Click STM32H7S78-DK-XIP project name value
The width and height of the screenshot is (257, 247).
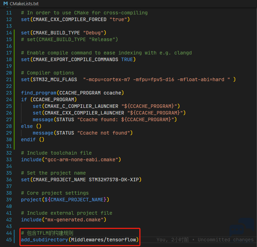(x=114, y=180)
